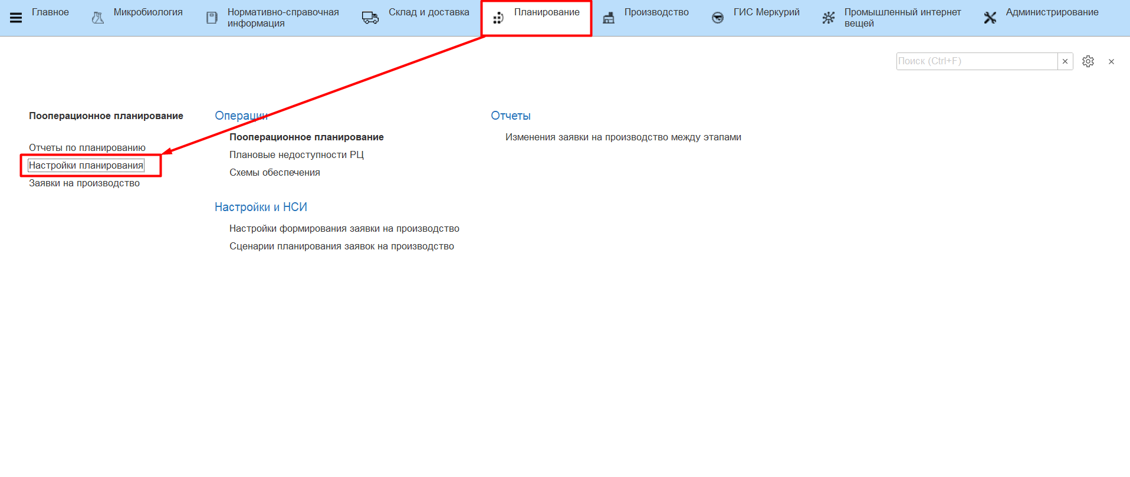Click the GIS Mercury icon

[x=718, y=18]
